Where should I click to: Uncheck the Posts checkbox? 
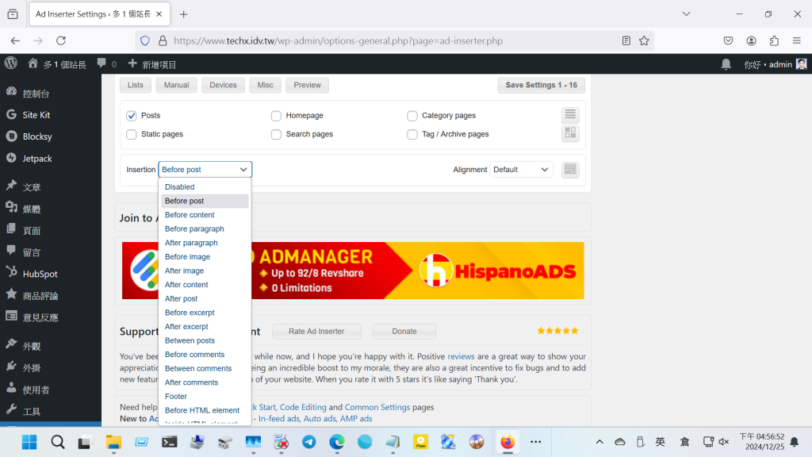[132, 116]
